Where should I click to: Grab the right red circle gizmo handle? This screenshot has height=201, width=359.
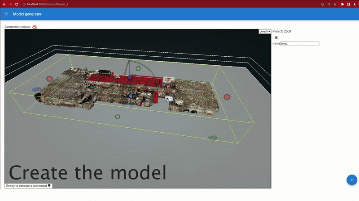click(227, 97)
